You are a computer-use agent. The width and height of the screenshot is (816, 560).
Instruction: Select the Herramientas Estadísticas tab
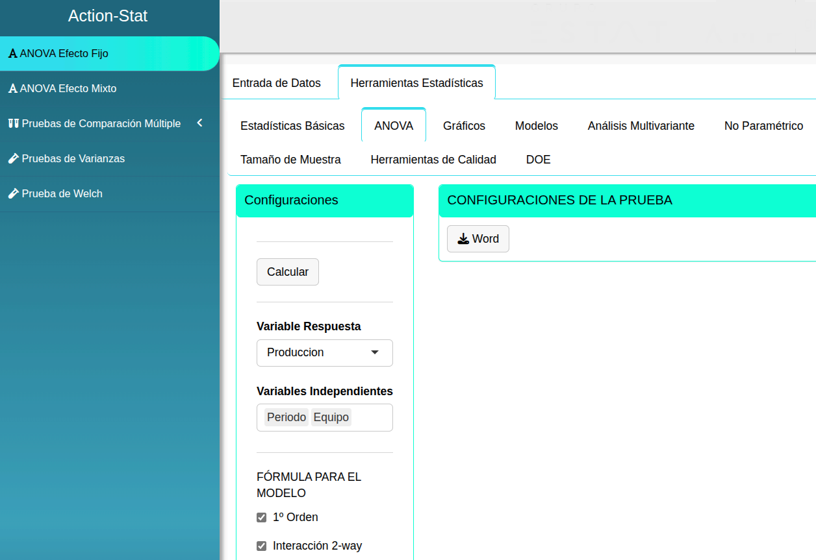pos(416,82)
